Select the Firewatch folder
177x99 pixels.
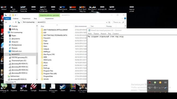click(x=47, y=38)
